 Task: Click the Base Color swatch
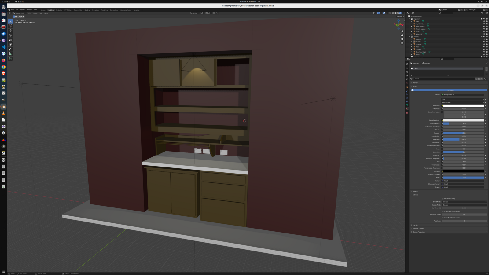click(x=464, y=106)
